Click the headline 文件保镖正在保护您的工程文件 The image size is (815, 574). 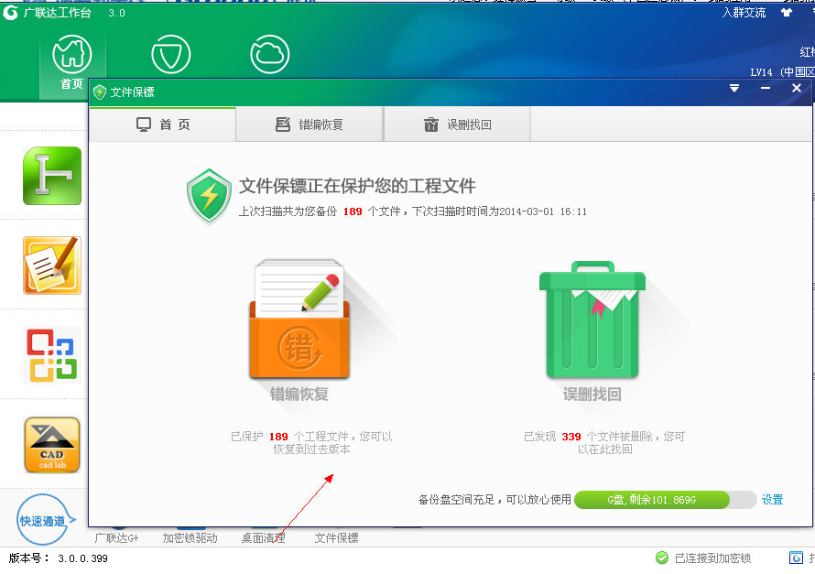pyautogui.click(x=358, y=186)
